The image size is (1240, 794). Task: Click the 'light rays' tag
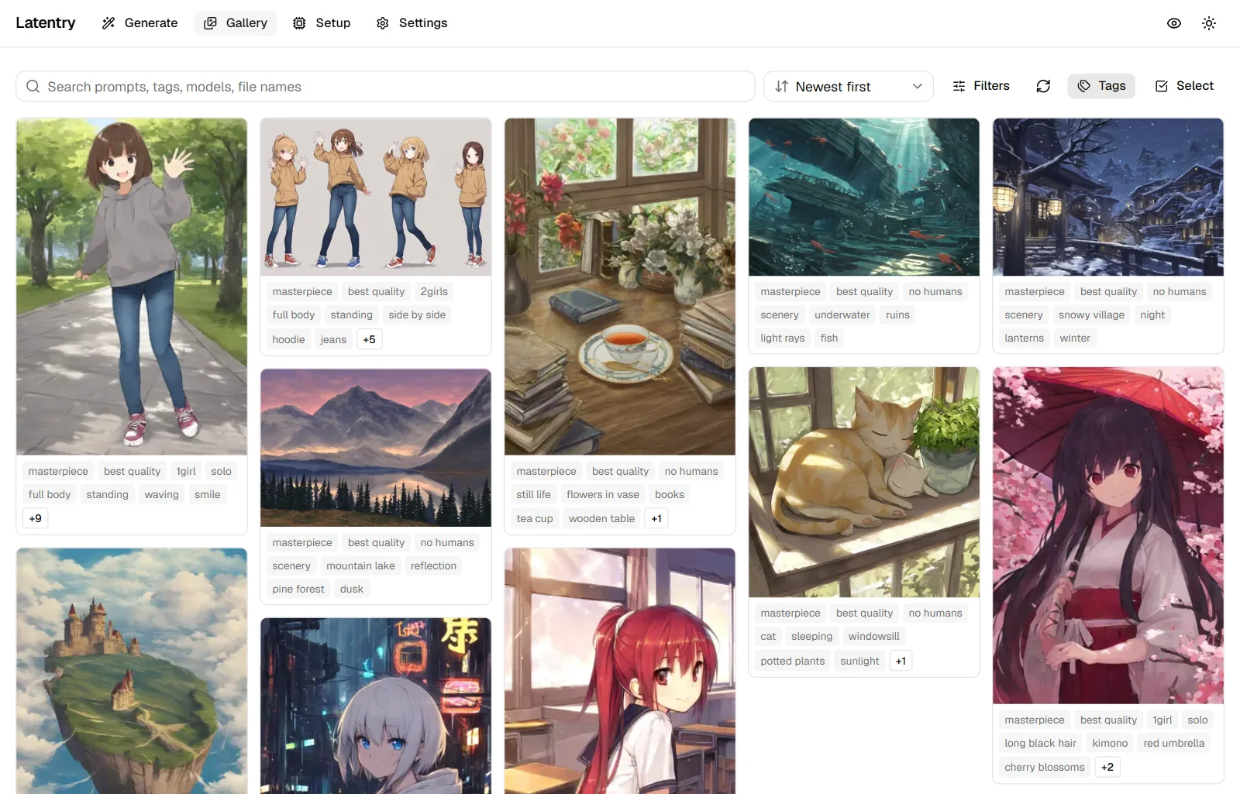click(783, 338)
